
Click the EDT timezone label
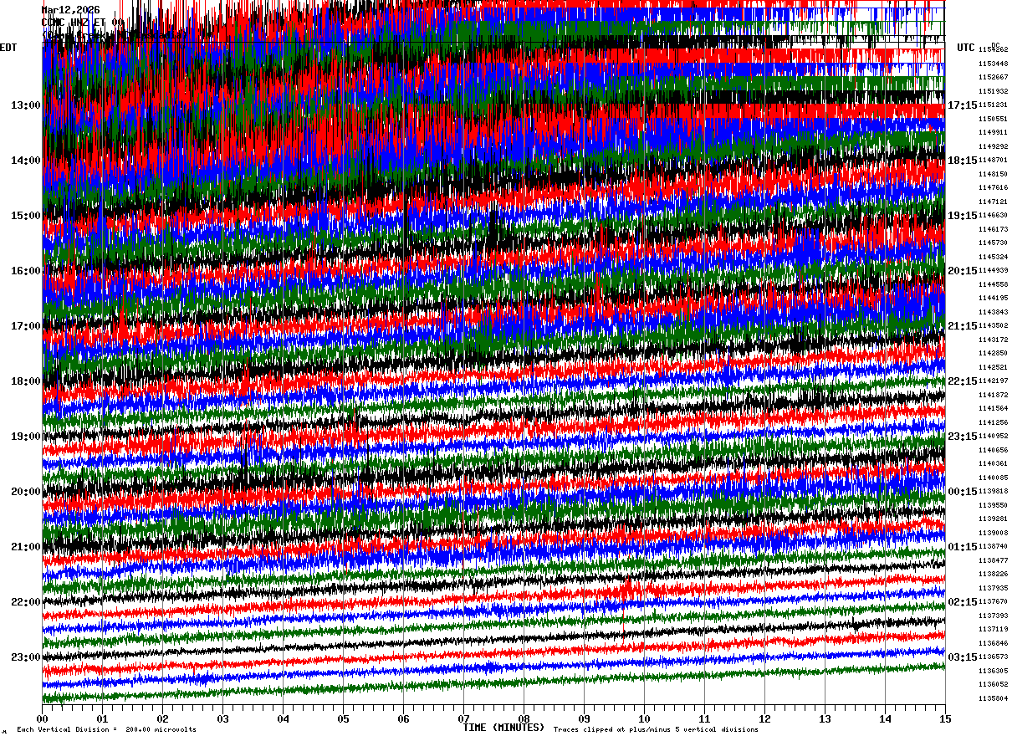coord(8,48)
